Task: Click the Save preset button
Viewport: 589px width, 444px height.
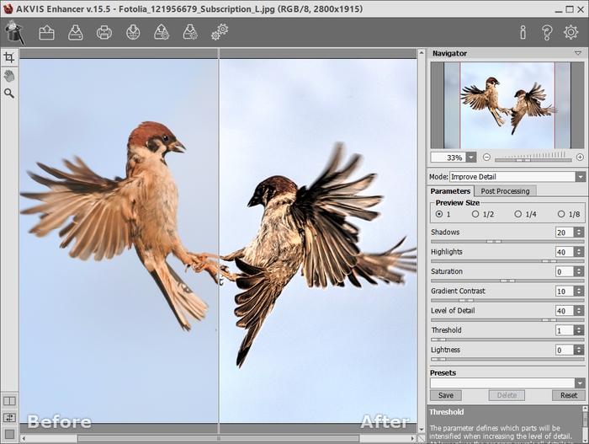Action: point(445,395)
